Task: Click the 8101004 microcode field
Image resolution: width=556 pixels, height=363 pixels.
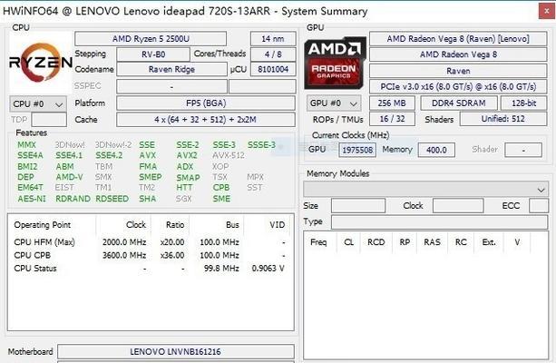Action: [x=273, y=69]
